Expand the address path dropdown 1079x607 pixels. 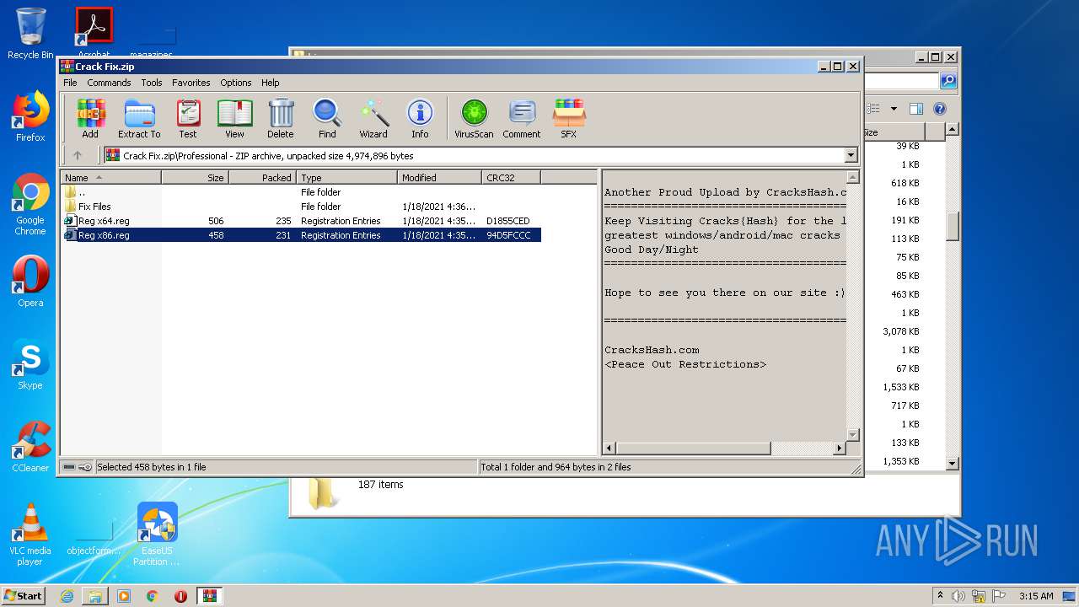tap(851, 155)
